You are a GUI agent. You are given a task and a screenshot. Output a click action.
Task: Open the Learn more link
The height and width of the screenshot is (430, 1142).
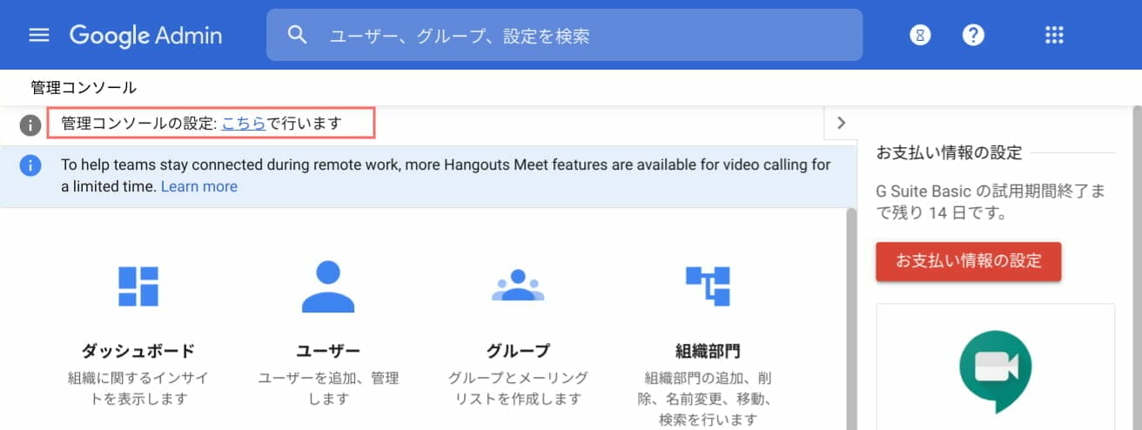pos(199,186)
